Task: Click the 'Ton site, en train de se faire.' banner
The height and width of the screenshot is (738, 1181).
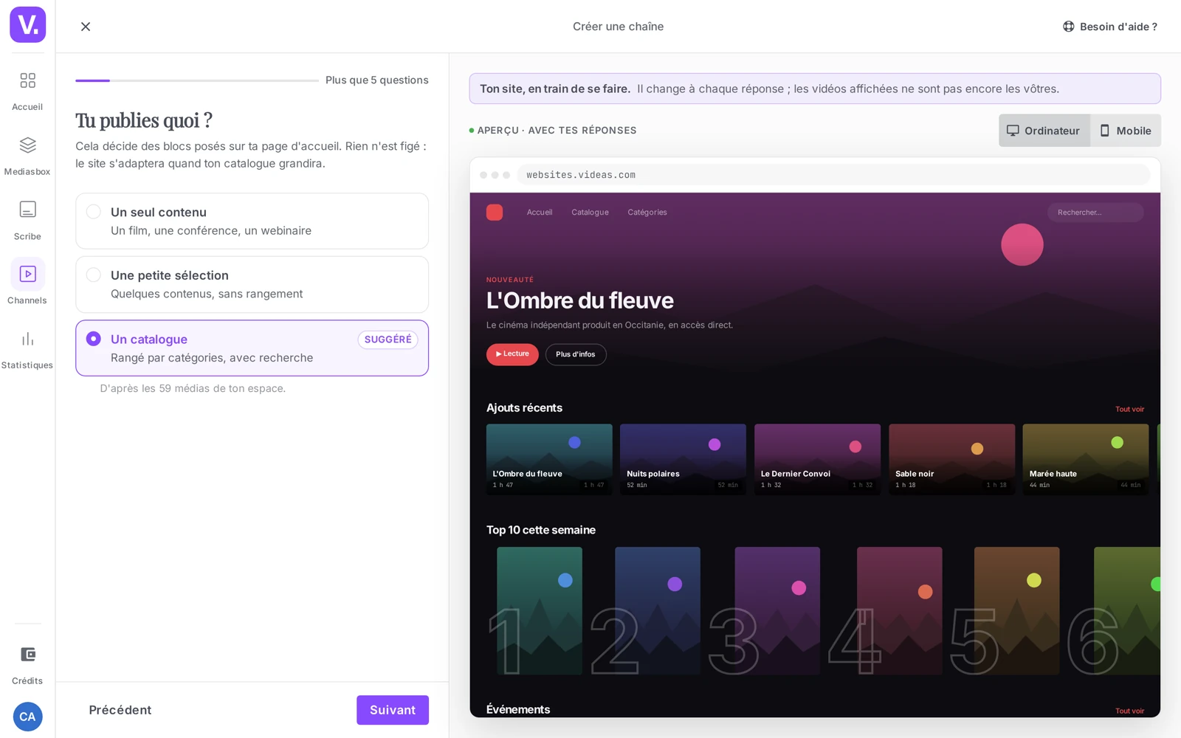Action: [815, 89]
